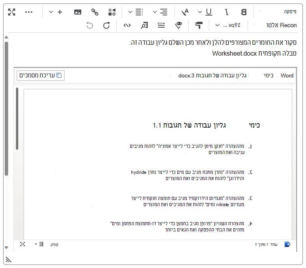Click the fit to page icon
The height and width of the screenshot is (268, 306).
click(23, 244)
